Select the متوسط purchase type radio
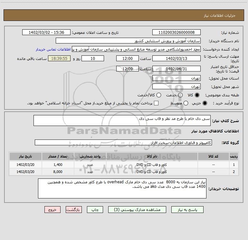248x240 pixels. [x=186, y=103]
